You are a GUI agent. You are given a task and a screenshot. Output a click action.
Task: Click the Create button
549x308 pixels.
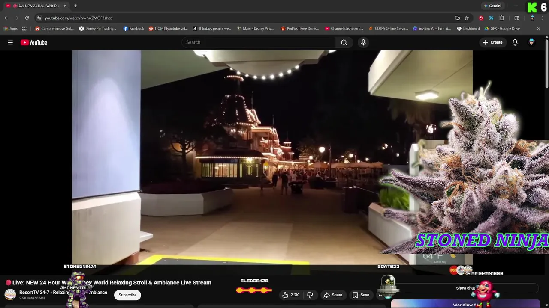click(x=492, y=42)
